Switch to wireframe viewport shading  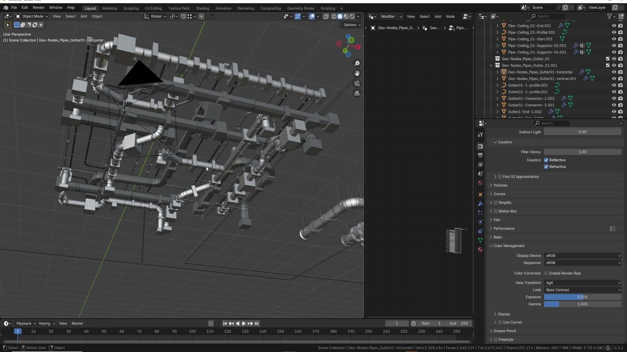point(334,16)
